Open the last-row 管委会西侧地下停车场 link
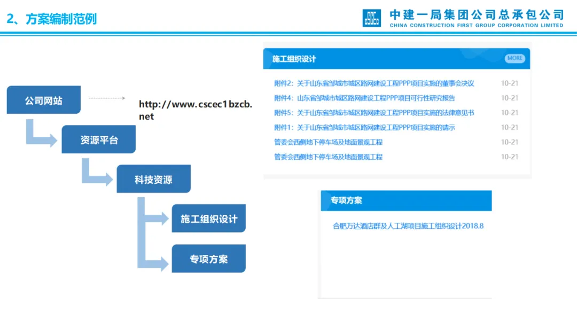 point(328,157)
